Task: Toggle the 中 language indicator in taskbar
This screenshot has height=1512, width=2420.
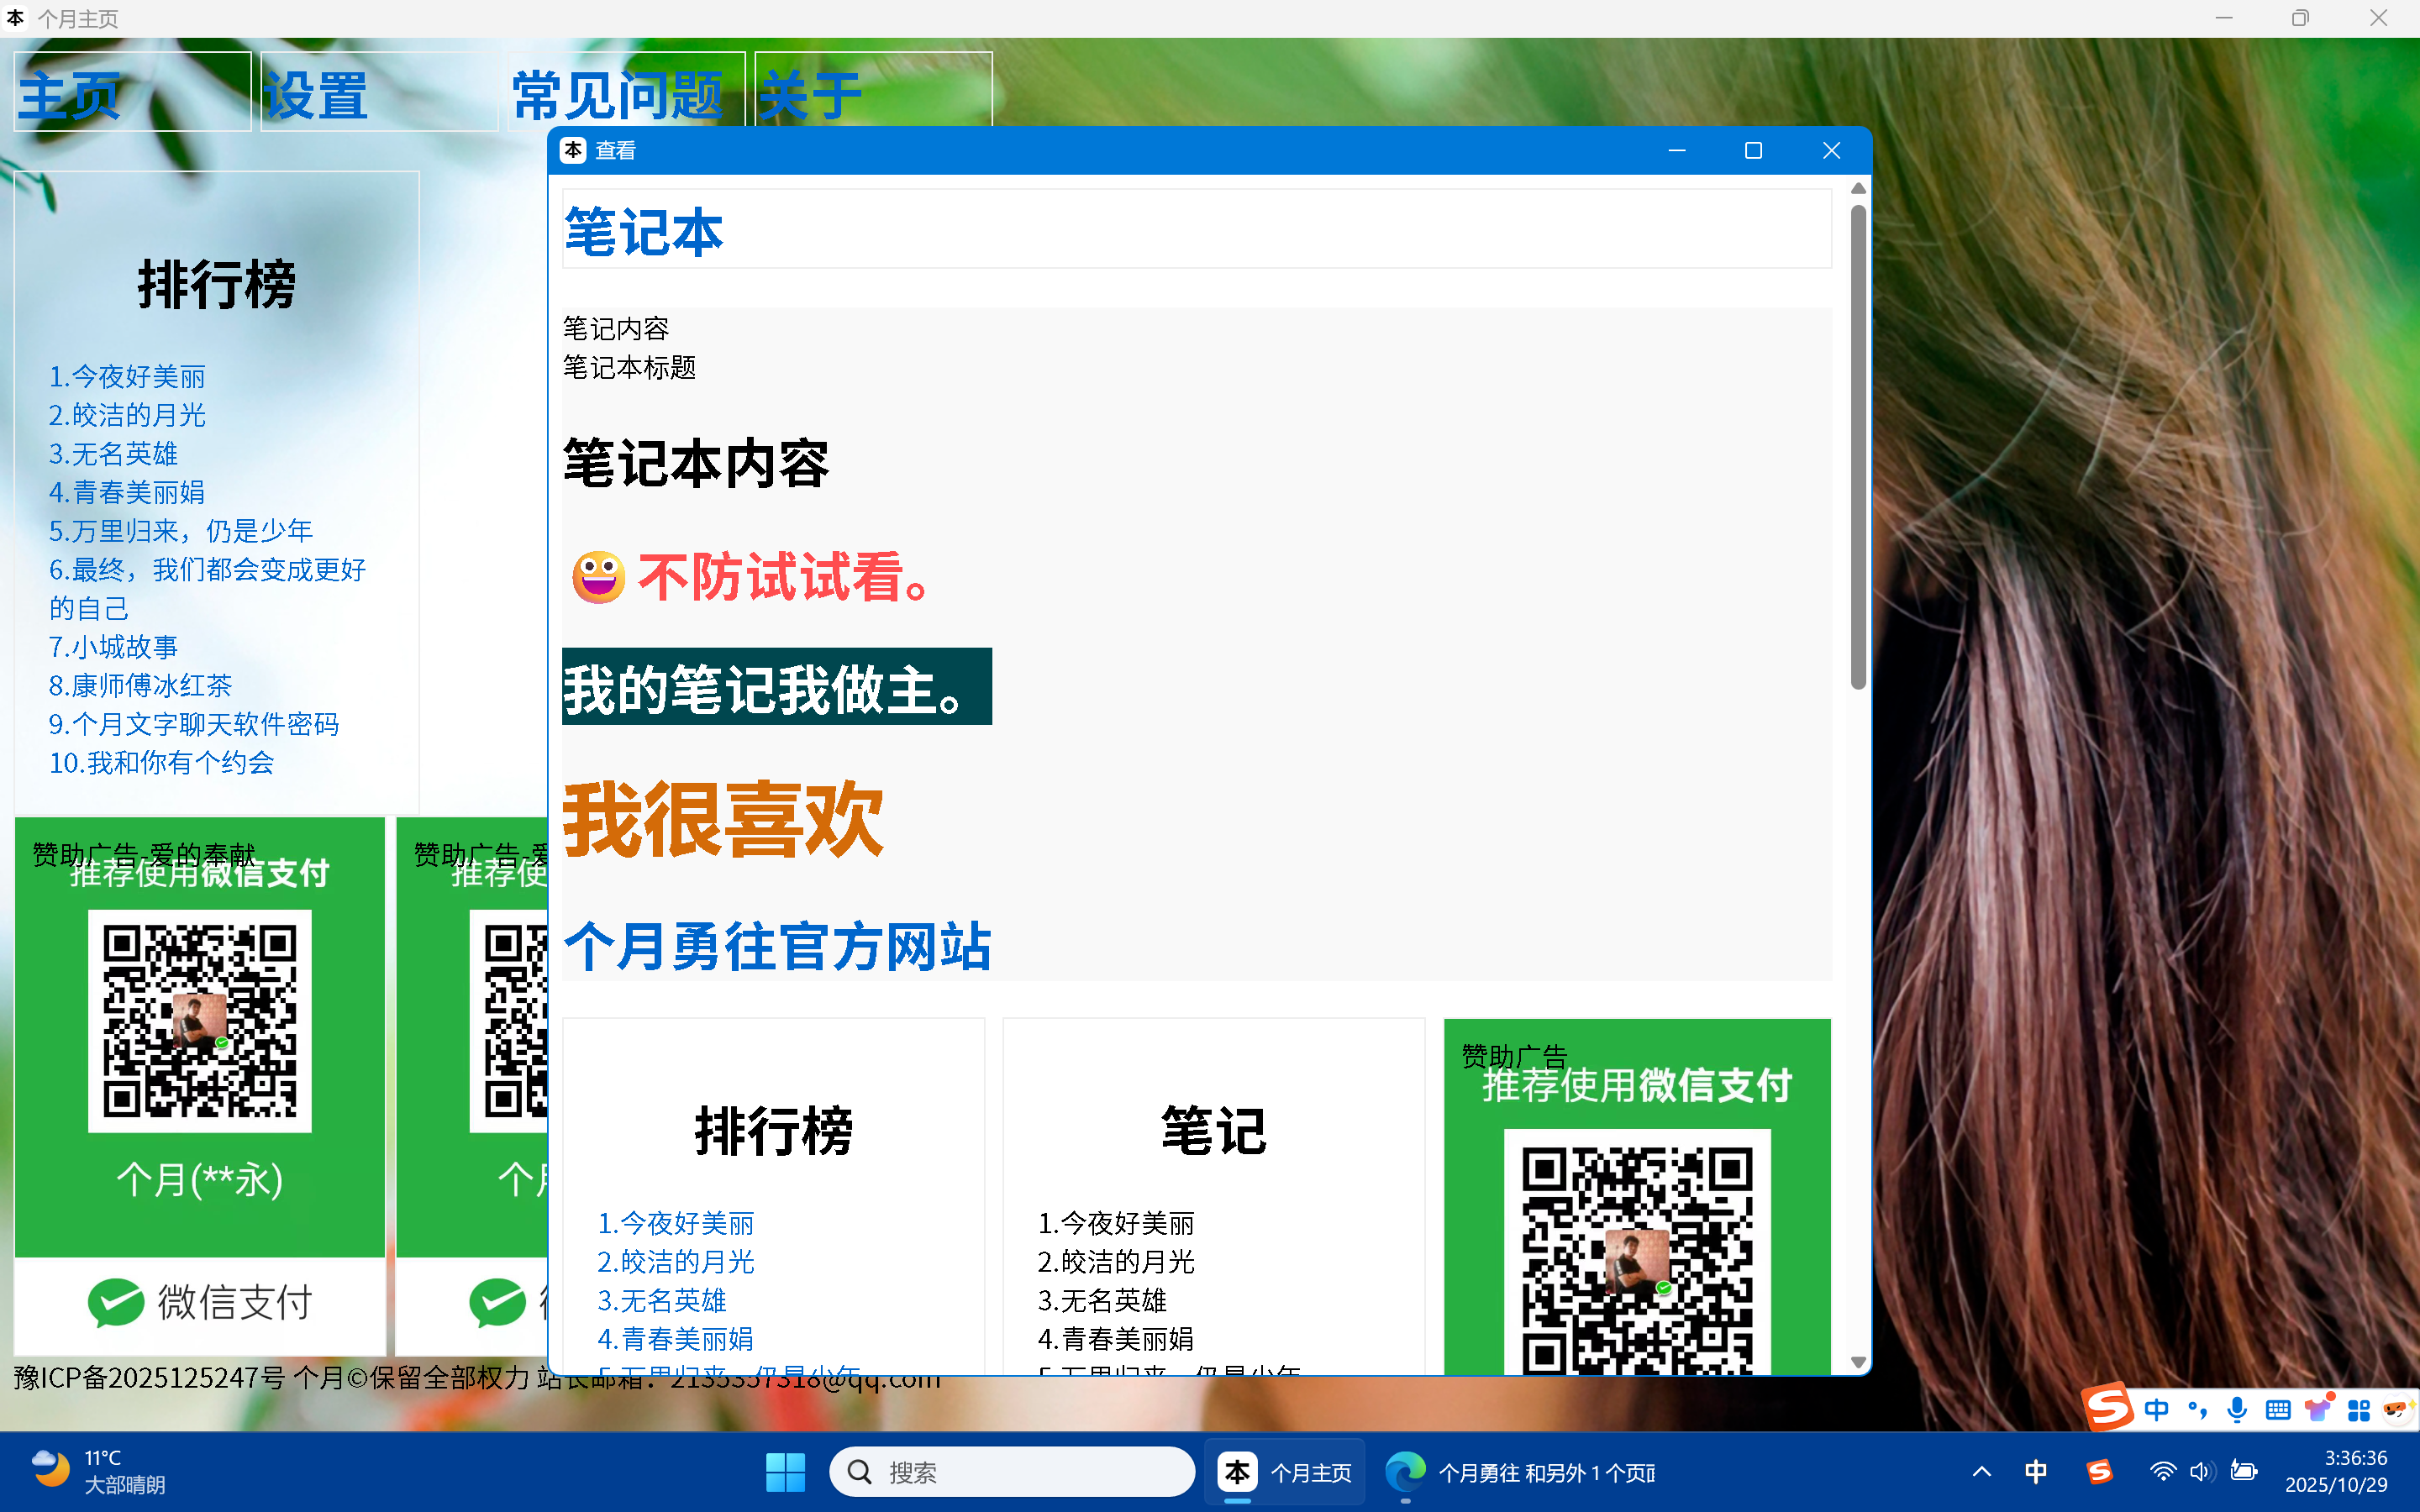Action: [2036, 1471]
